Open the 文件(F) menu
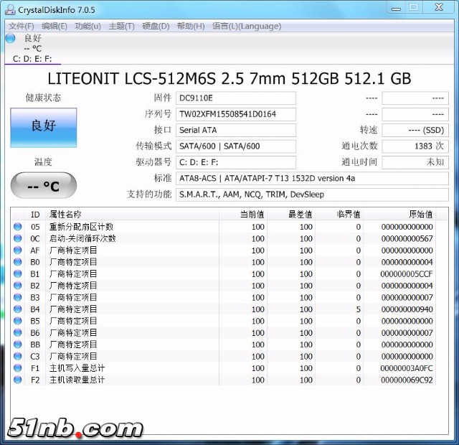The image size is (459, 445). [21, 27]
